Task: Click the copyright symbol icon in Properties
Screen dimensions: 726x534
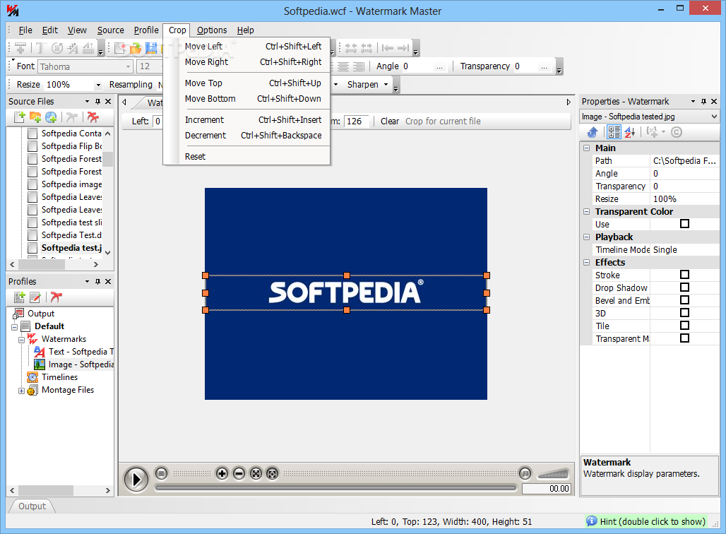Action: pyautogui.click(x=677, y=133)
